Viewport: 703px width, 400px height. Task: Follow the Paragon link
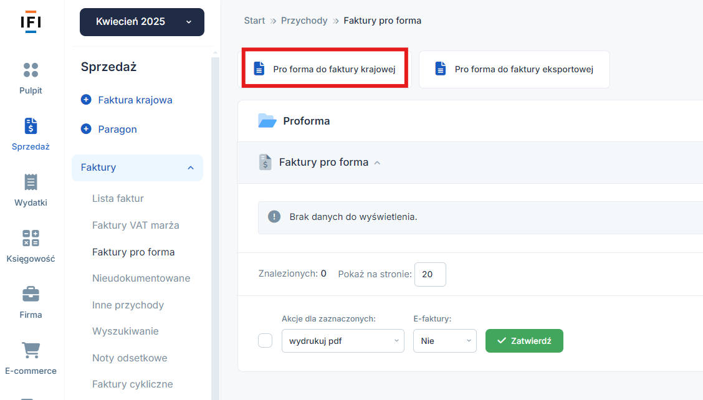coord(117,129)
